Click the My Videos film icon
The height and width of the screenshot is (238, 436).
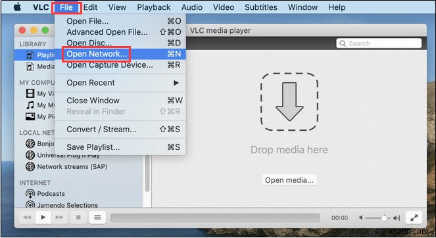[x=30, y=93]
